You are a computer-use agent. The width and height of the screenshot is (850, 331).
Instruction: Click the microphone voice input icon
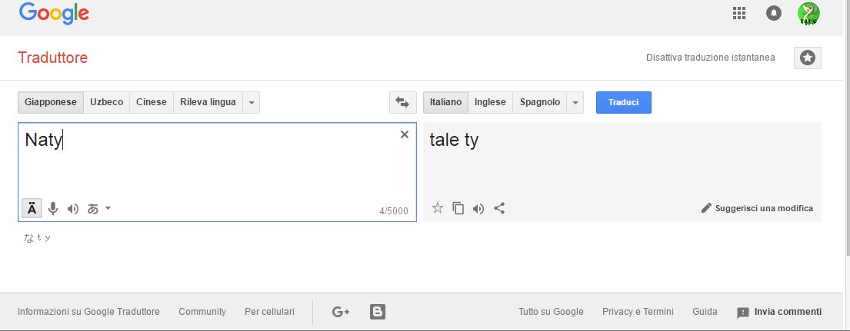pos(52,208)
